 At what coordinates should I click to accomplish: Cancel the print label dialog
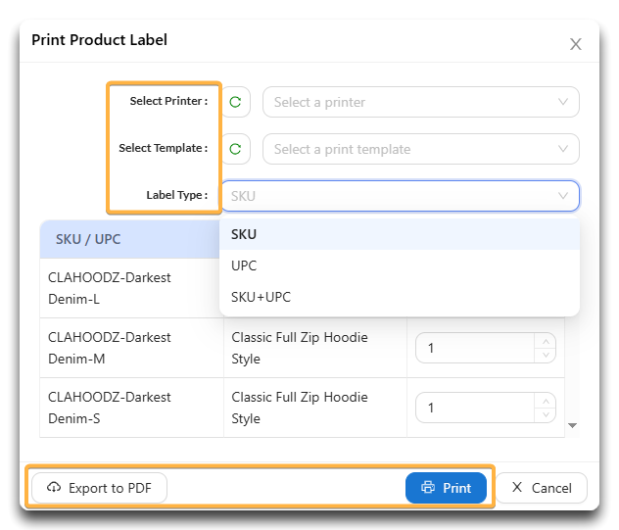coord(542,488)
